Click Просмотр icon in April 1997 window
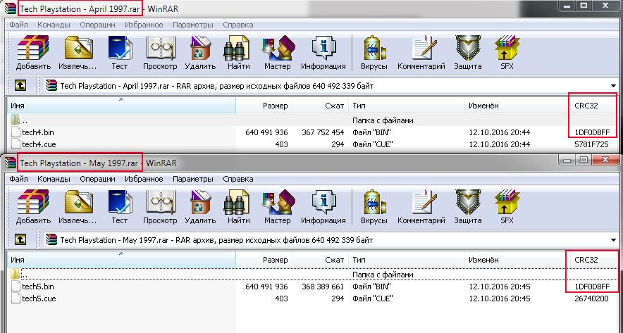This screenshot has width=623, height=333. tap(160, 49)
